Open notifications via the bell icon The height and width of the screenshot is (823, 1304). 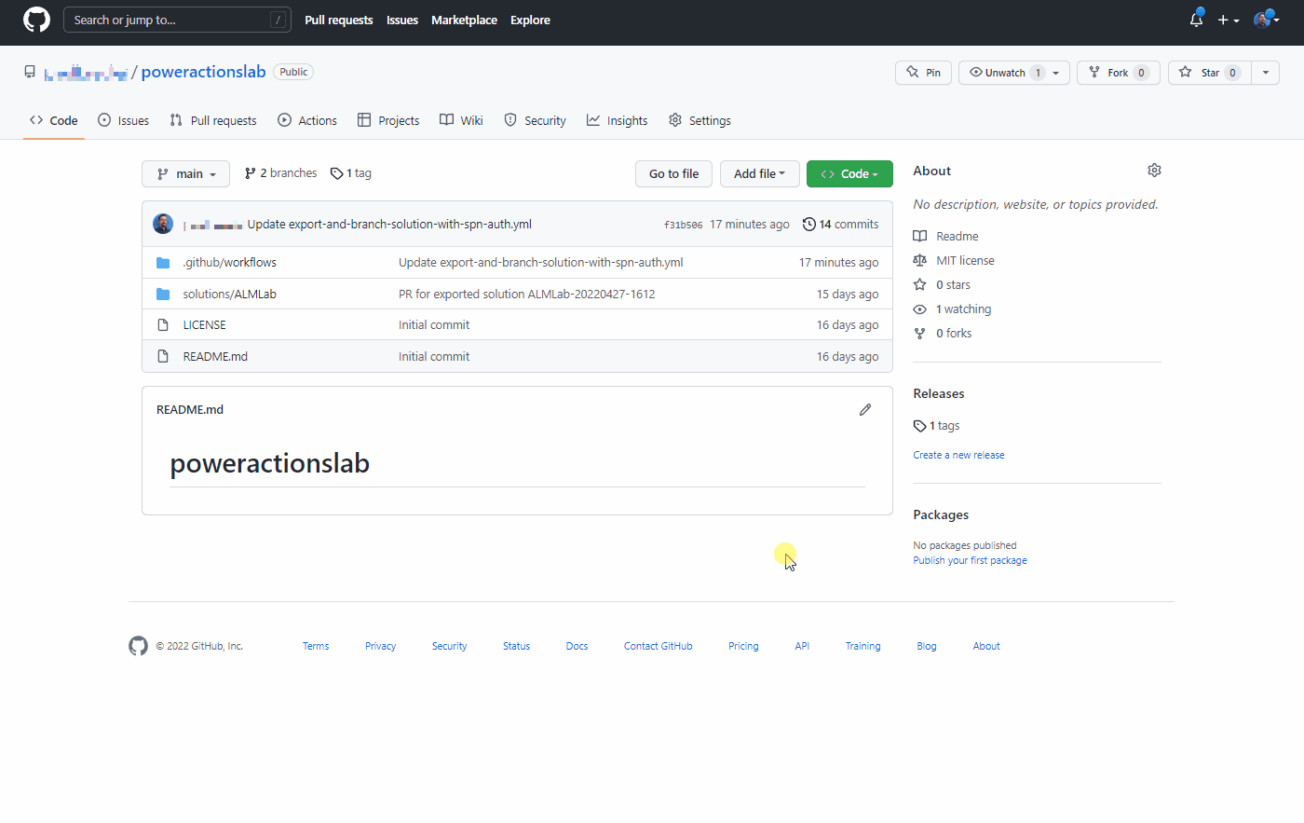(x=1196, y=19)
